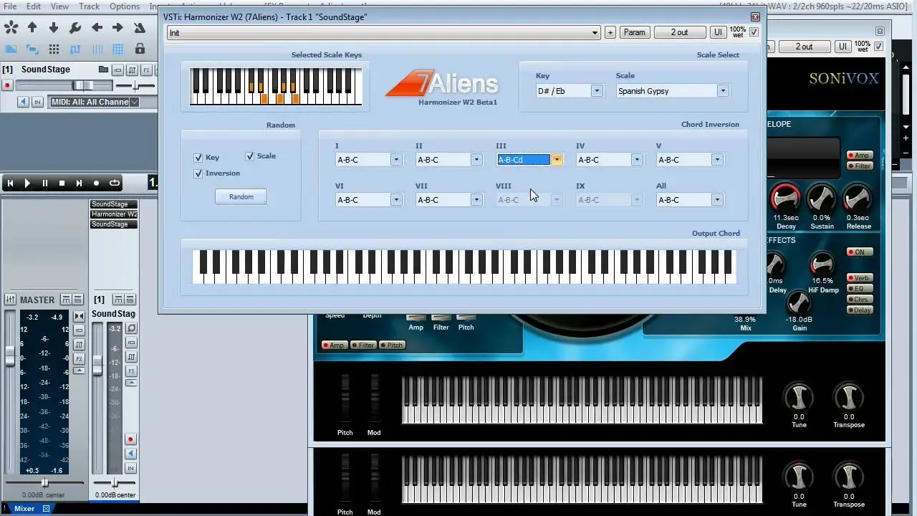Open the Track menu
Viewport: 917px width, 516px height.
[89, 6]
